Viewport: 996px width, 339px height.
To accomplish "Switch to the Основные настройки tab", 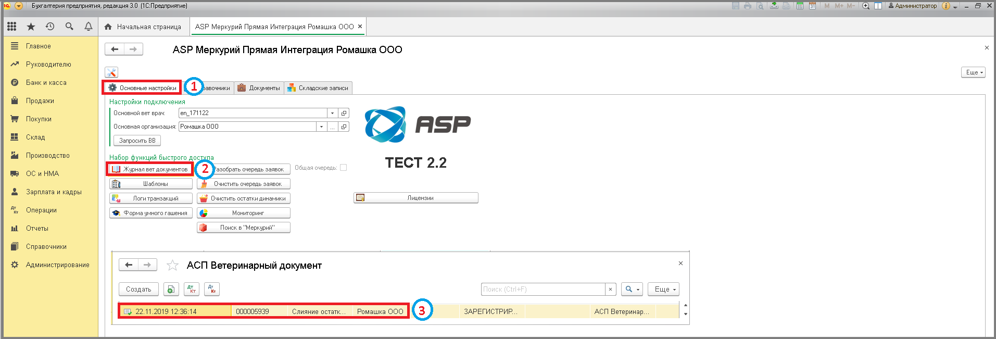I will pos(142,88).
